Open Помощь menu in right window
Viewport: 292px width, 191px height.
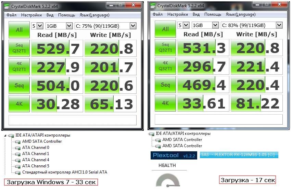(213, 14)
